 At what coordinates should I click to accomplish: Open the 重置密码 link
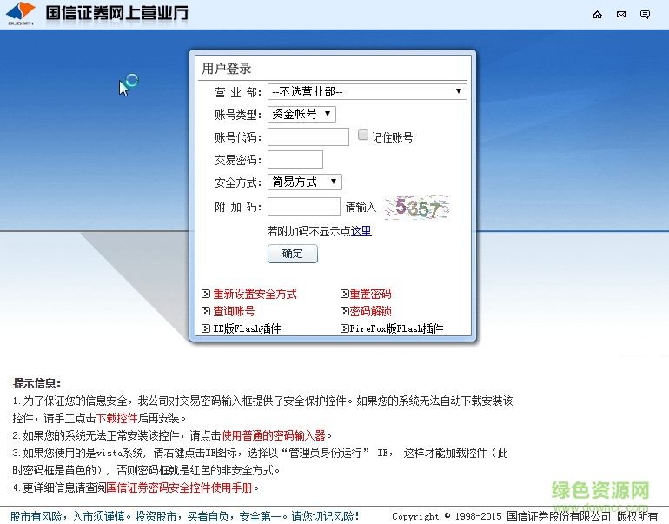(x=370, y=294)
